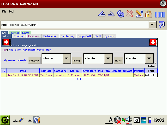Sort by the Completed Date column header
This screenshot has width=167, height=125.
122,71
